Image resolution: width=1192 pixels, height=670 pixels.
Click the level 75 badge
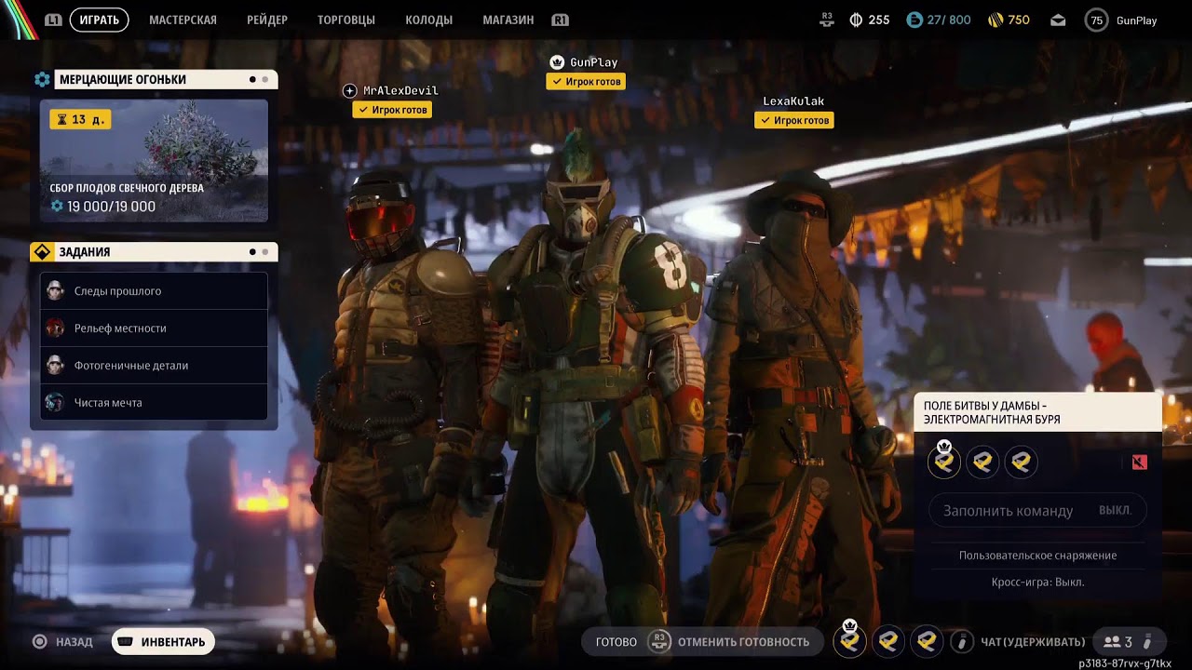[x=1097, y=20]
